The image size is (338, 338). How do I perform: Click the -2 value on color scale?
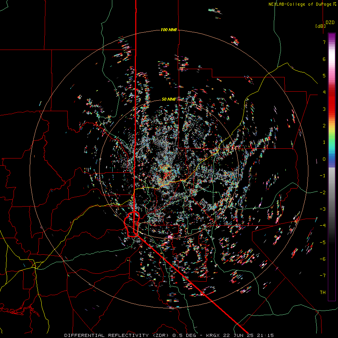(x=323, y=193)
